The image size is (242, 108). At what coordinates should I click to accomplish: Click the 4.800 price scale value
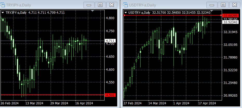click(x=110, y=18)
